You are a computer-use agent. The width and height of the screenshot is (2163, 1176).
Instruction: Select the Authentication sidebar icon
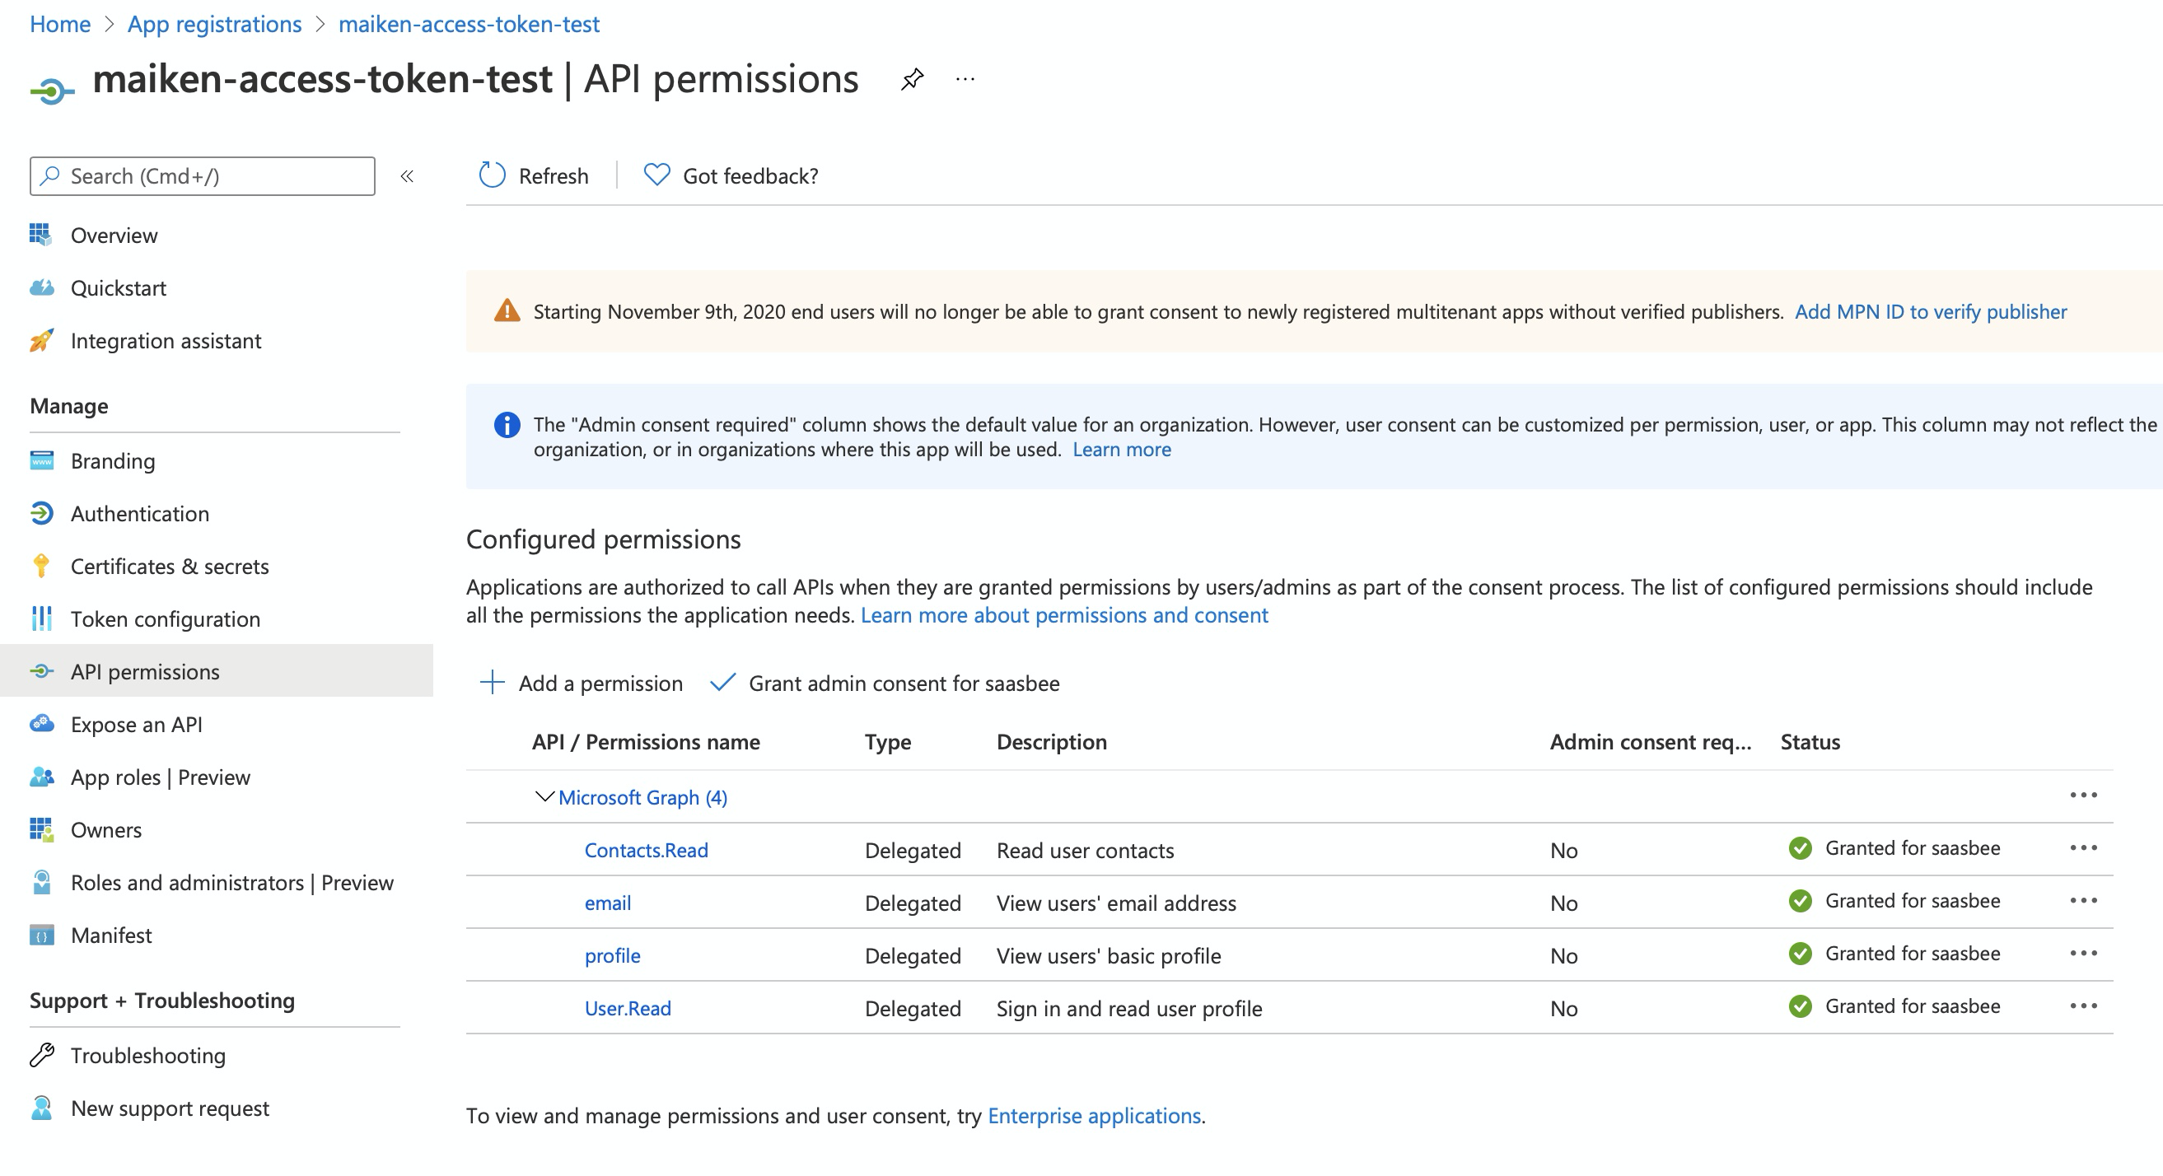[40, 513]
